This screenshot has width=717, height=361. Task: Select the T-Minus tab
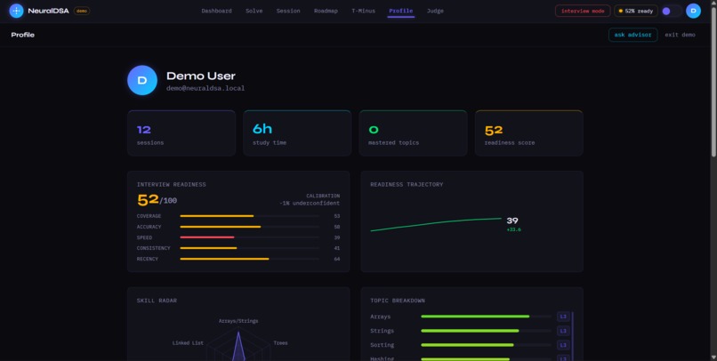pos(364,11)
